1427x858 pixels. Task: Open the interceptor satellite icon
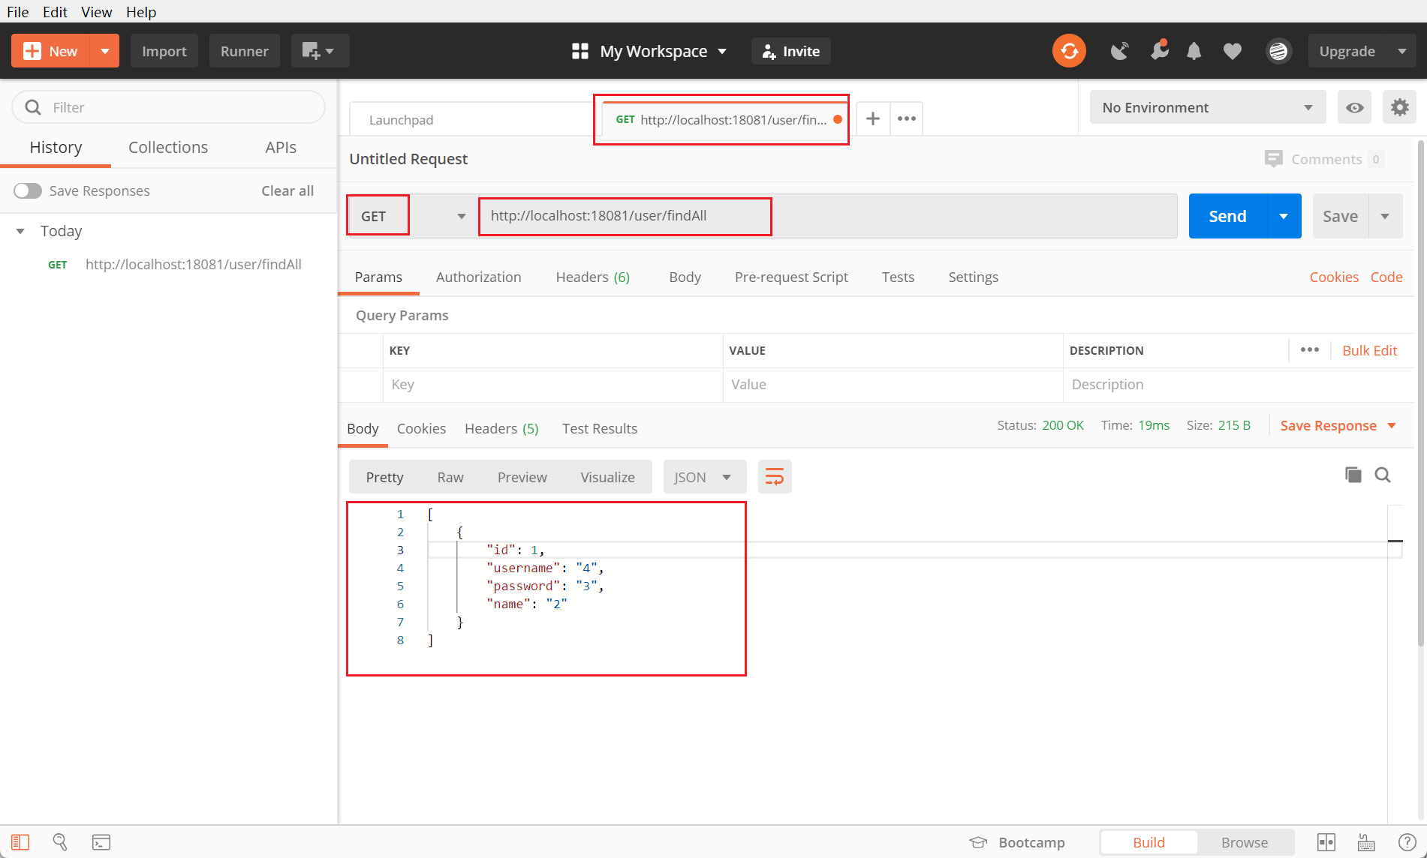coord(1119,51)
